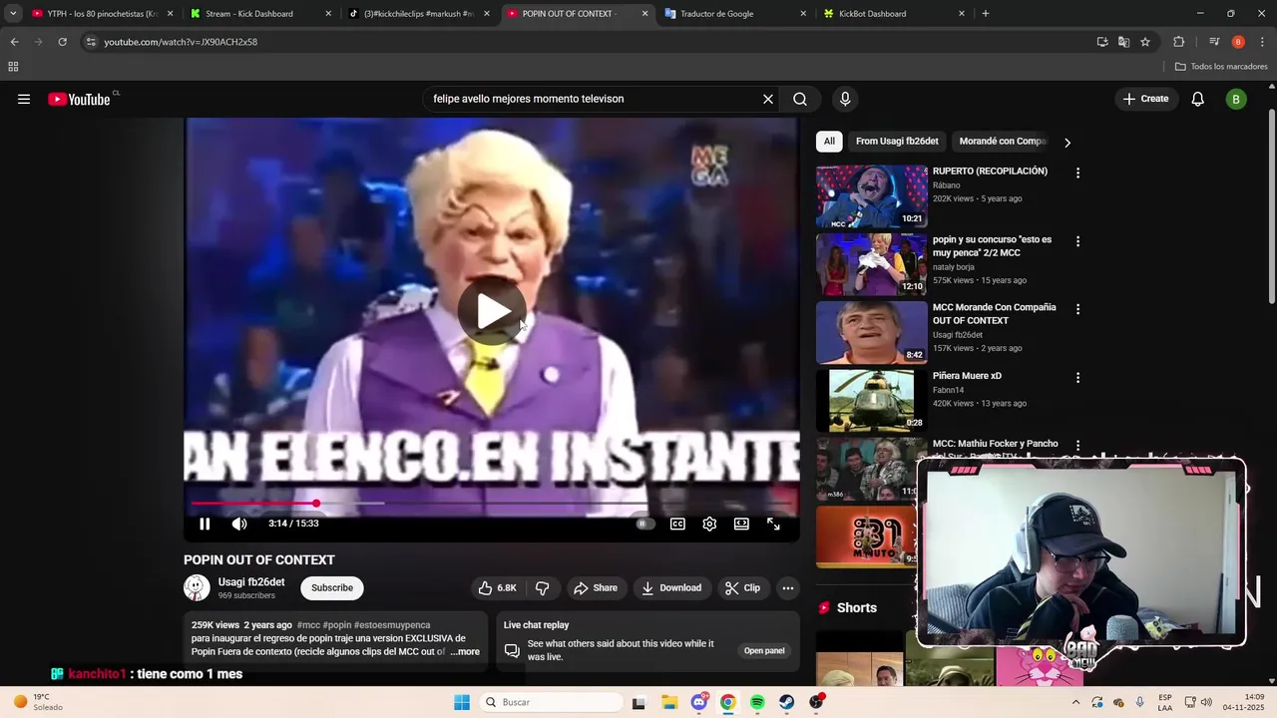The width and height of the screenshot is (1277, 718).
Task: Open Spotify from the taskbar
Action: (x=757, y=702)
